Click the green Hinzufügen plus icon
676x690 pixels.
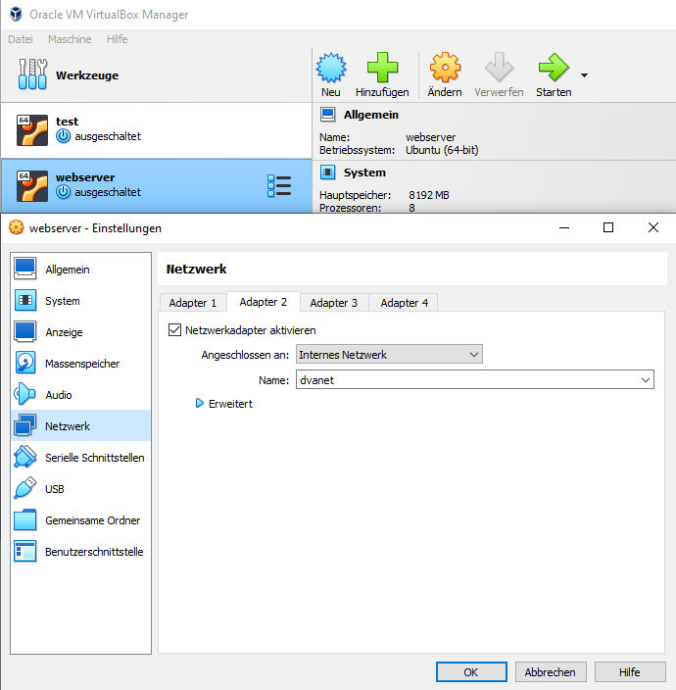pyautogui.click(x=382, y=68)
